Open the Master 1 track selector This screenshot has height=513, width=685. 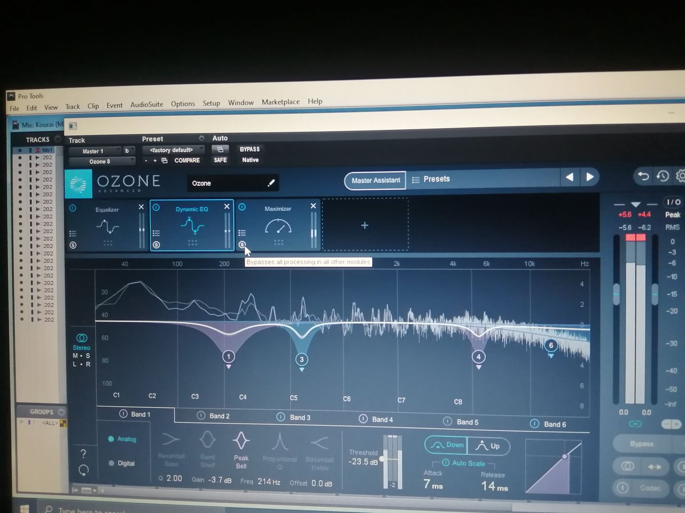pos(95,151)
